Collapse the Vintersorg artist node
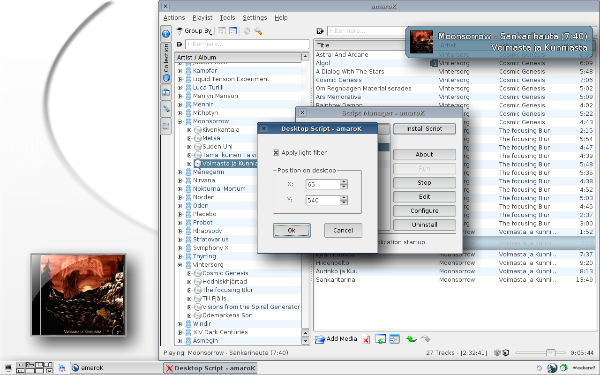This screenshot has width=600, height=375. click(180, 265)
